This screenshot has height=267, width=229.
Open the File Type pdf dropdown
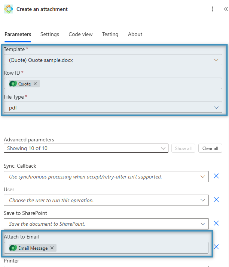pos(216,108)
